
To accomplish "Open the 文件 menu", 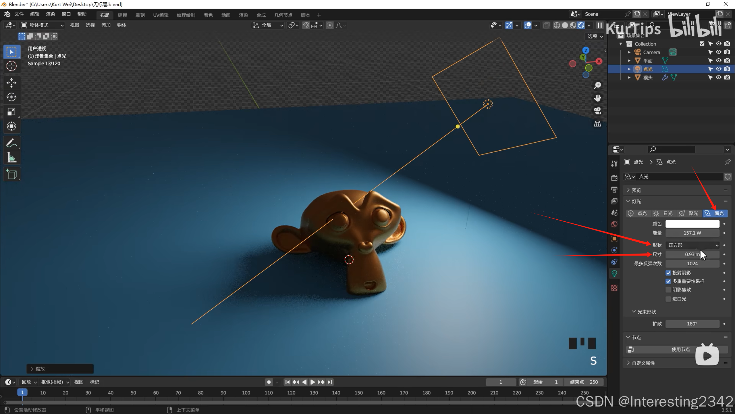I will click(x=19, y=14).
